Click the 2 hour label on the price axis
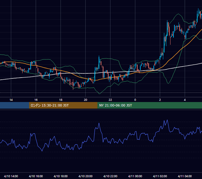Screen dimensions: 202x179 point(160,100)
